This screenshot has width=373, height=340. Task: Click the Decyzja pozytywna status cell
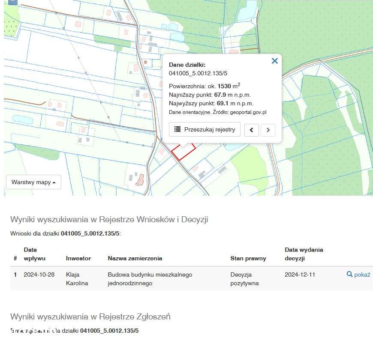click(244, 279)
